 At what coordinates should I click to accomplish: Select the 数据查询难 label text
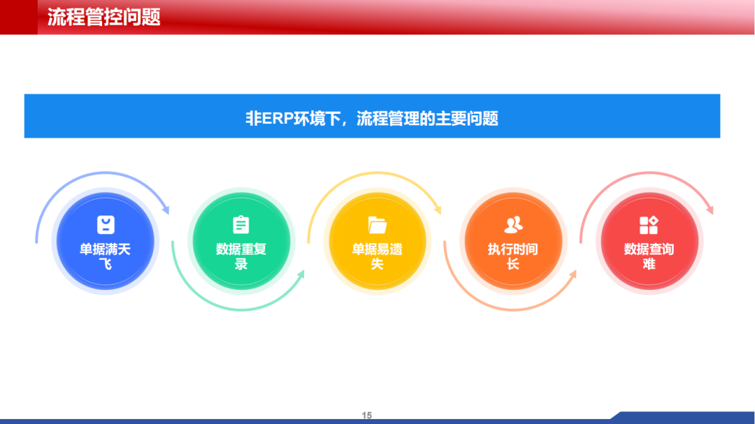pos(649,256)
